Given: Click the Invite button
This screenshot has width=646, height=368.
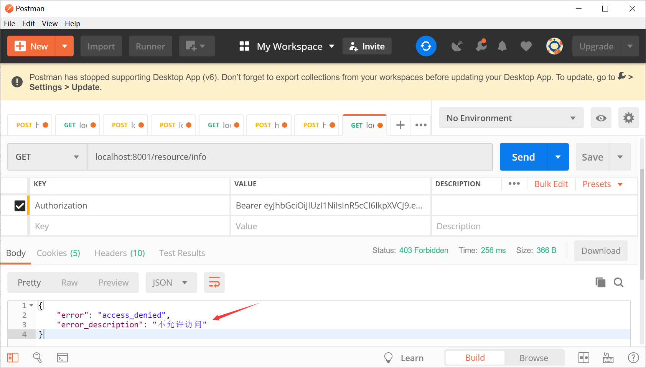Looking at the screenshot, I should pyautogui.click(x=367, y=46).
